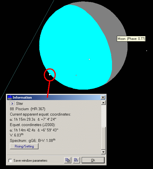Click the Moon (Phase: 0.77) label
The height and width of the screenshot is (169, 153).
point(131,39)
